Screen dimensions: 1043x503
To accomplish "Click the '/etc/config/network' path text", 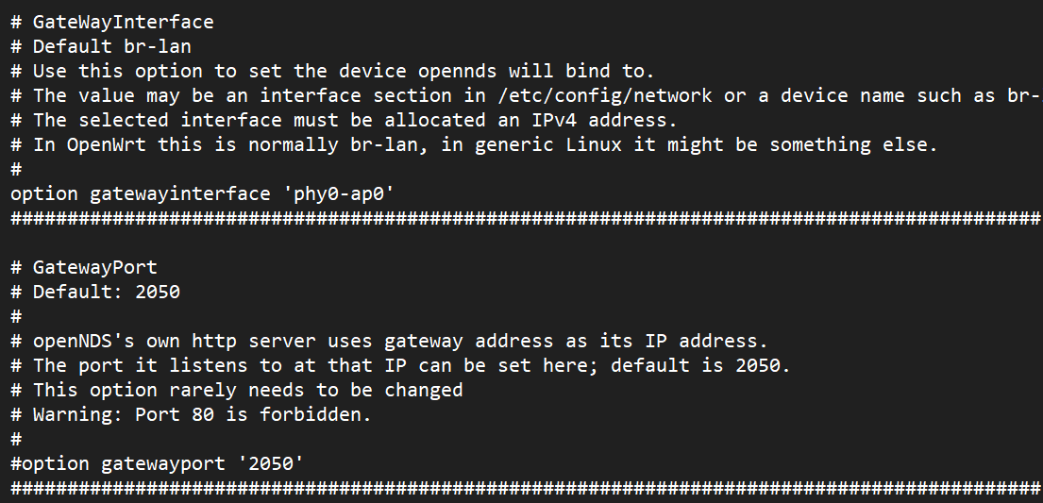I will click(x=605, y=96).
